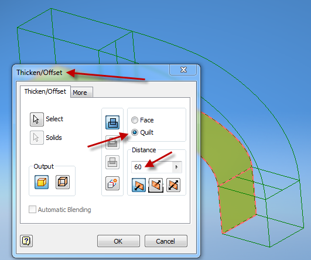Choose the Intersect operation icon
Viewport: 311px width, 260px height.
click(x=112, y=162)
